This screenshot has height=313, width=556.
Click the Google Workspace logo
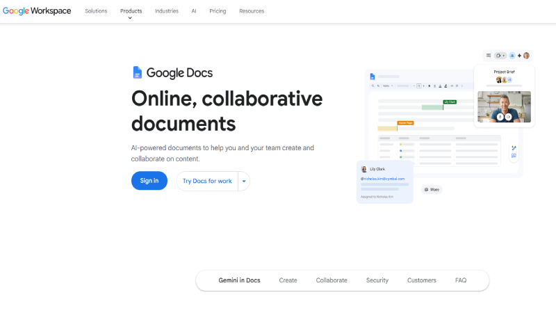pyautogui.click(x=37, y=11)
